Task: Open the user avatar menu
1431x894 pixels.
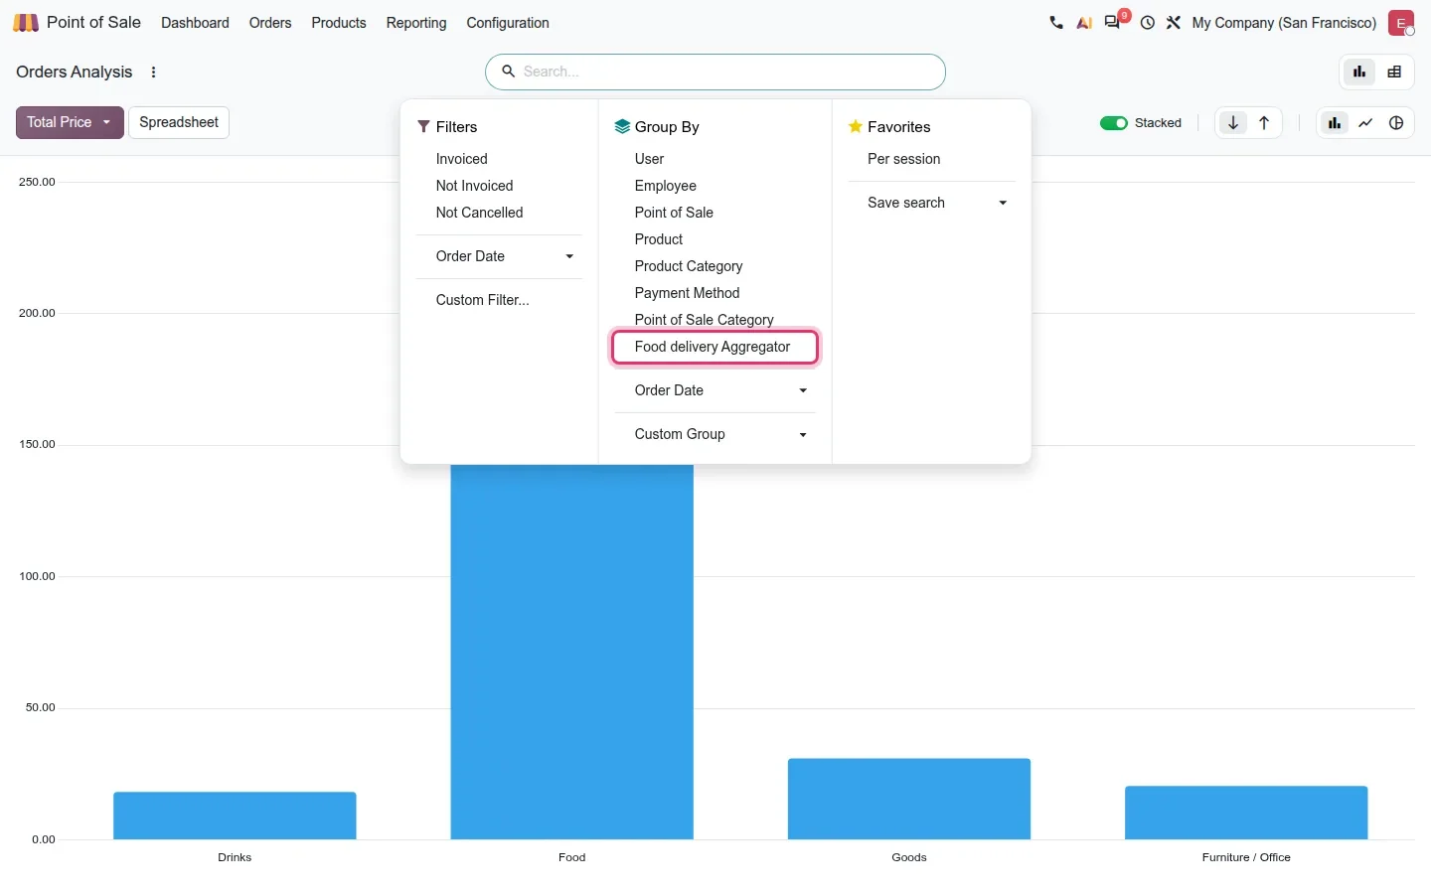Action: pyautogui.click(x=1401, y=23)
